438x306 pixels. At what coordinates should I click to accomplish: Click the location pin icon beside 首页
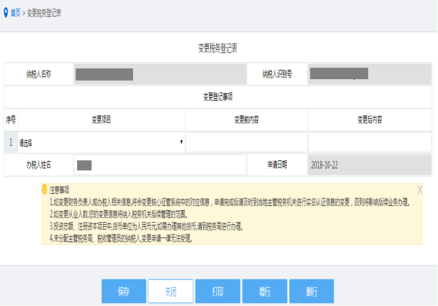point(6,12)
